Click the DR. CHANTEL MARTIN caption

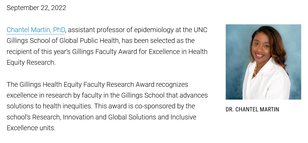252,109
